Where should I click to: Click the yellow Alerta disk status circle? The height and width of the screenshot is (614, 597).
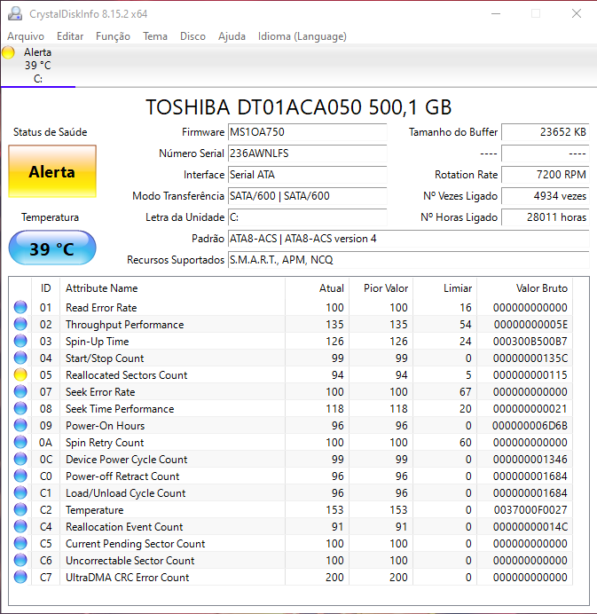coord(8,52)
